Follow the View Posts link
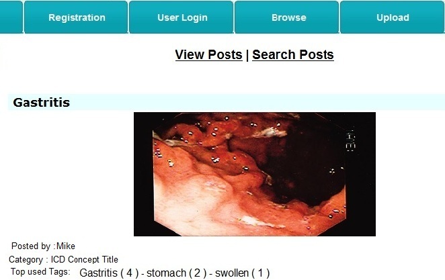The width and height of the screenshot is (445, 280). (208, 54)
